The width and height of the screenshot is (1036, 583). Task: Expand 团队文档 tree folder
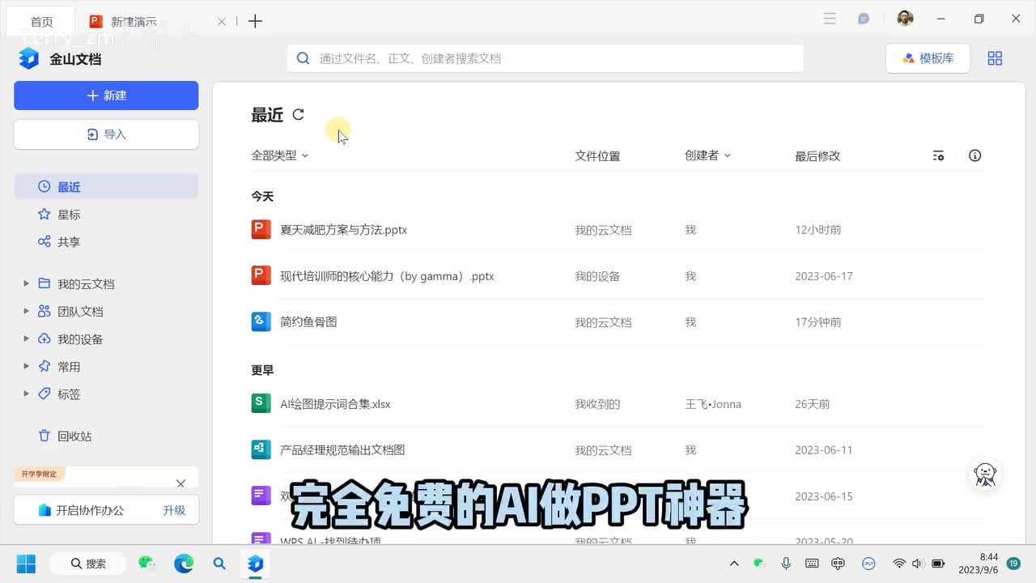point(26,311)
